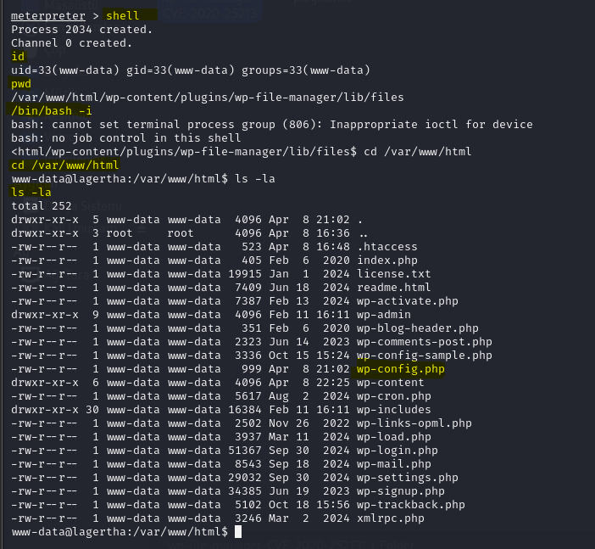The width and height of the screenshot is (595, 549).
Task: Click the wp-login.php filename
Action: point(398,451)
